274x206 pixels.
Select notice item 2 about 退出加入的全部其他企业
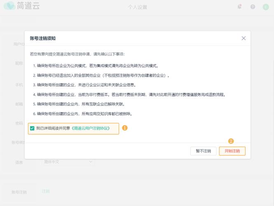[x=101, y=75]
